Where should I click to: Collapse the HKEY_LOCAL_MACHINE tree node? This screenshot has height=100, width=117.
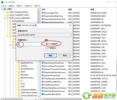pos(5,18)
